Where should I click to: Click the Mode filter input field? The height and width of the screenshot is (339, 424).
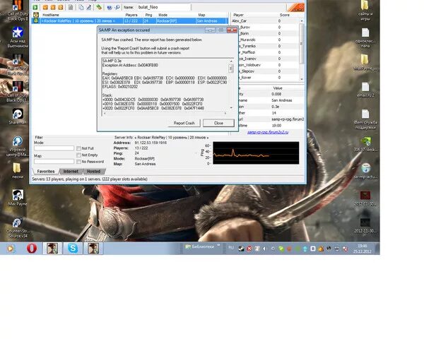pos(54,148)
